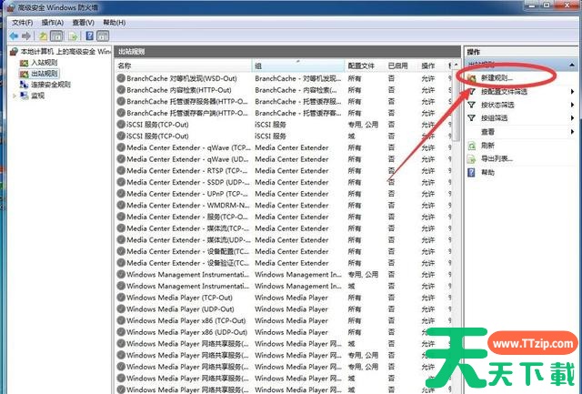Select the Windows Media Player (UDP-Out) rule
The height and width of the screenshot is (394, 582).
[180, 309]
